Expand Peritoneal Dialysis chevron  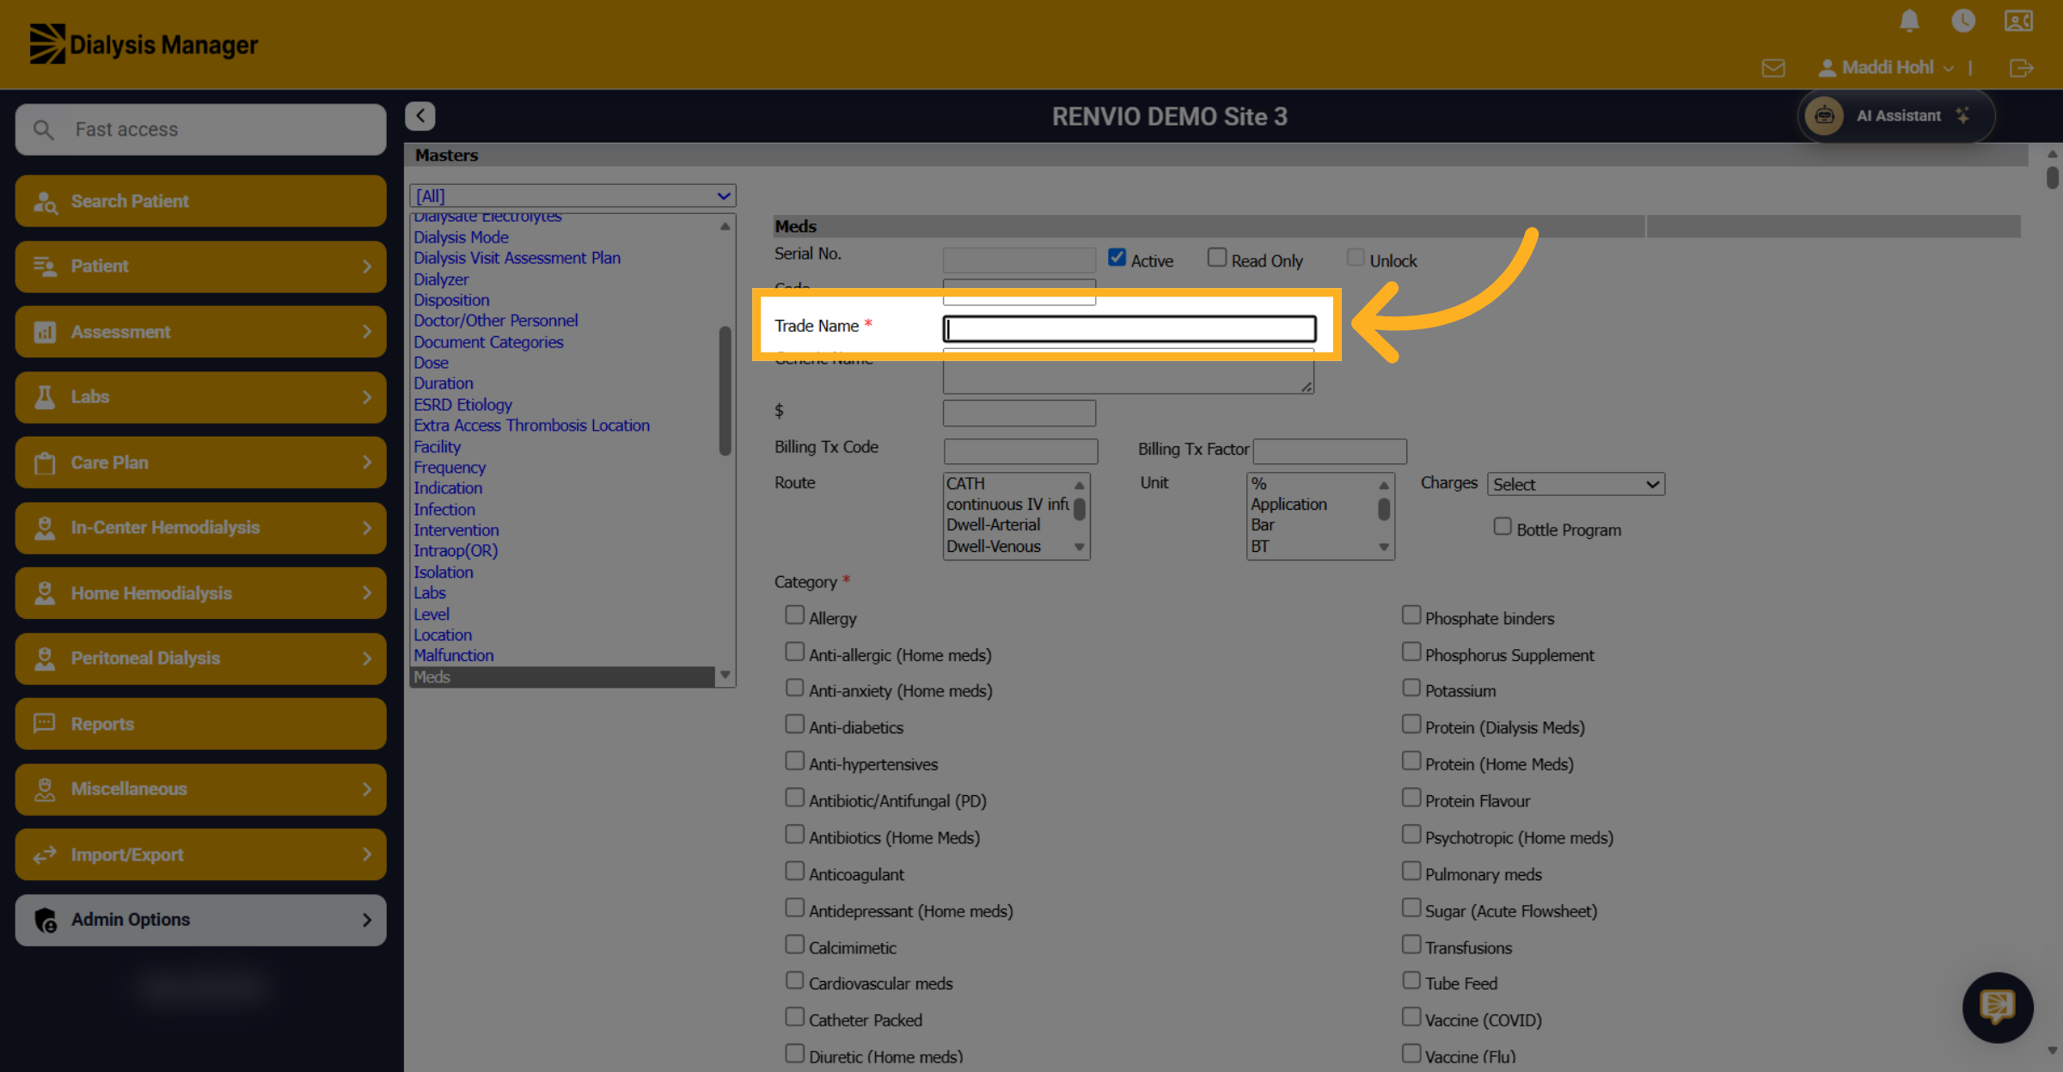367,659
